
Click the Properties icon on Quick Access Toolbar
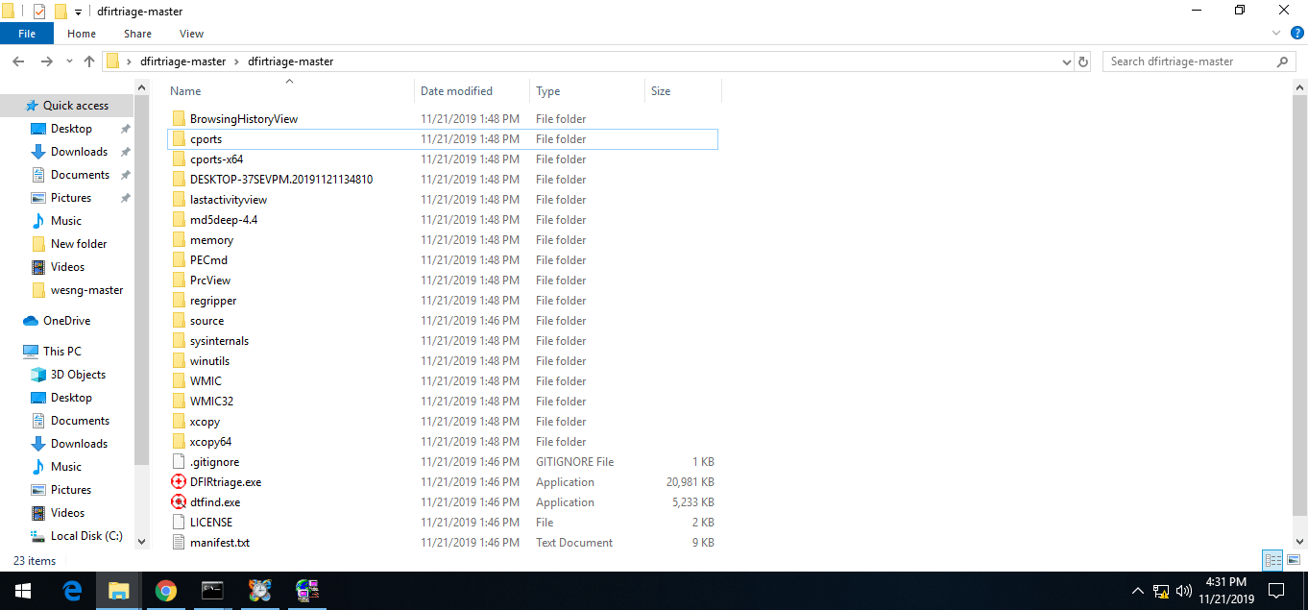point(38,11)
